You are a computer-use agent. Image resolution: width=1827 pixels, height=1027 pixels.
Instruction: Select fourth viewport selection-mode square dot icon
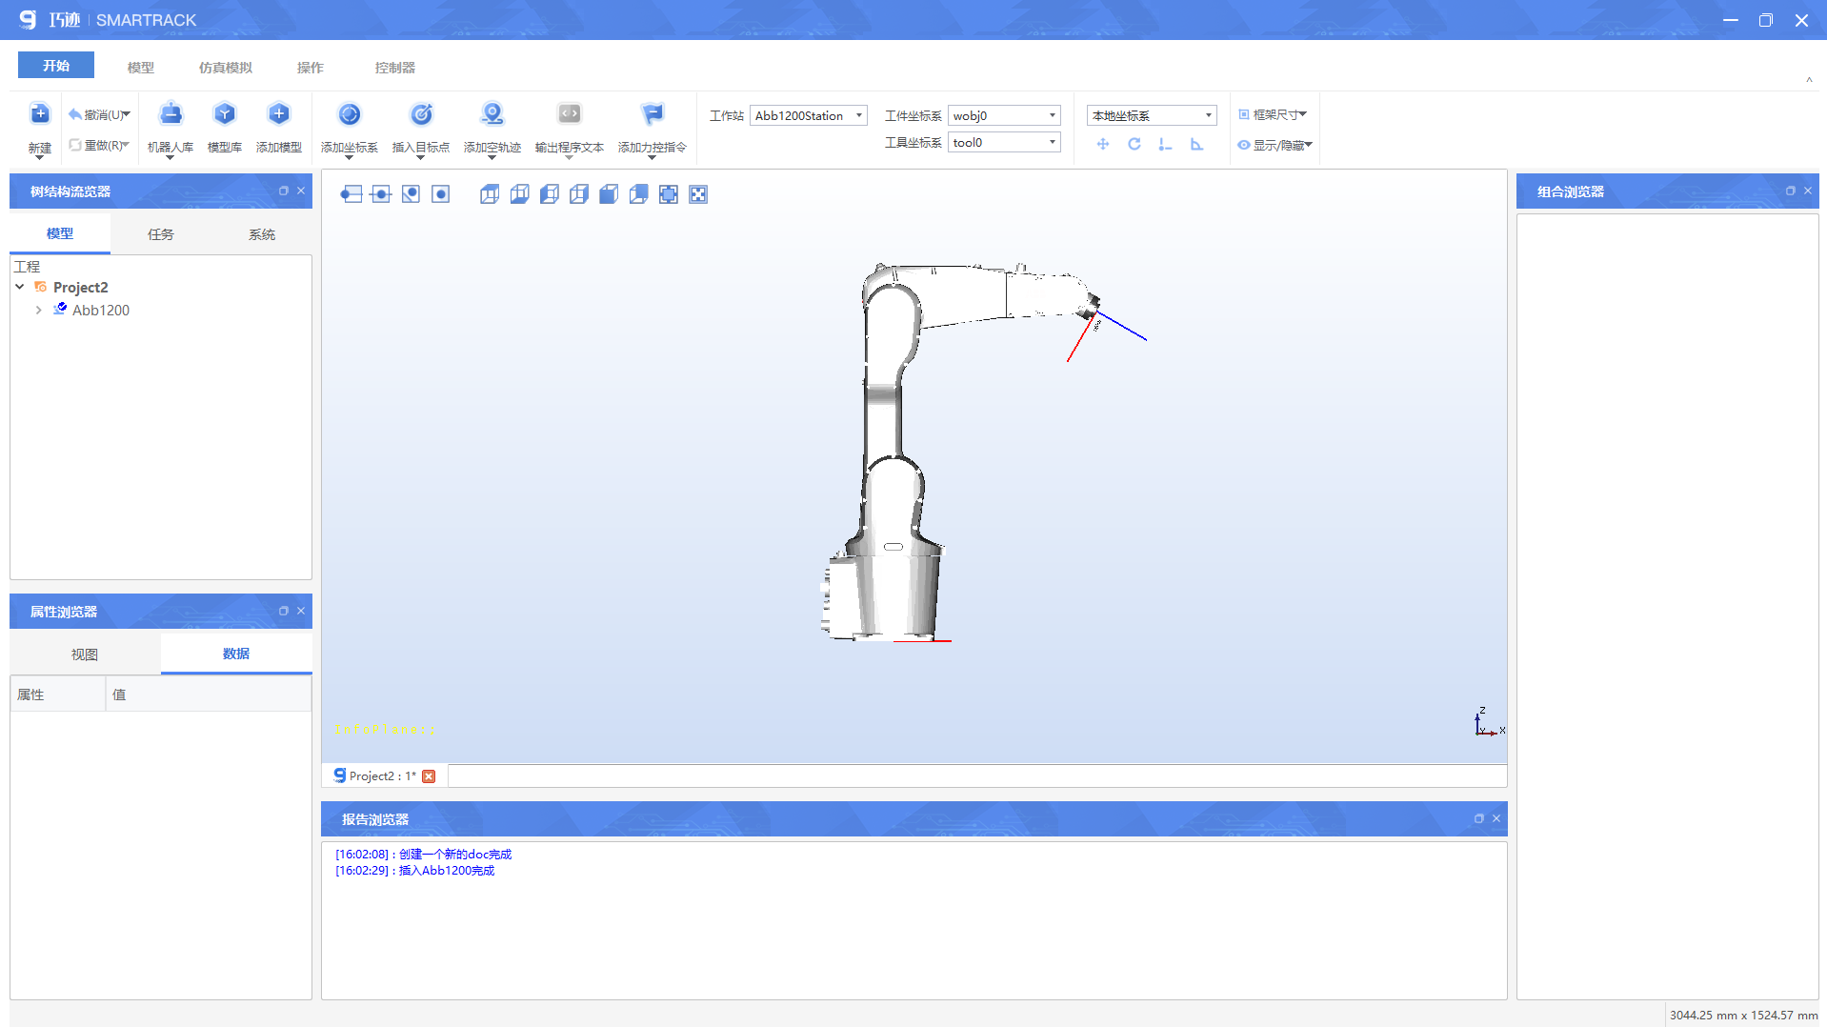[x=440, y=194]
